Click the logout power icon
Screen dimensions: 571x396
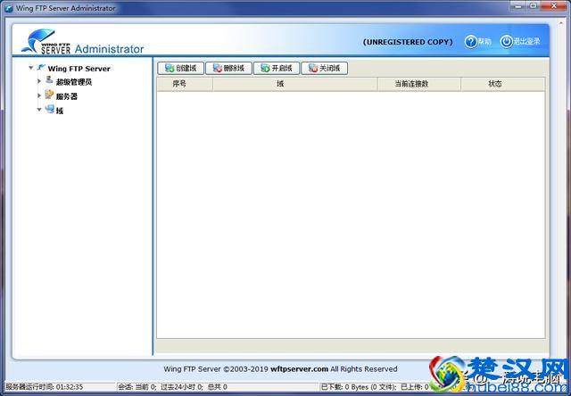pyautogui.click(x=506, y=42)
